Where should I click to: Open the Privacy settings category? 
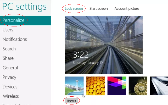pos(9,77)
